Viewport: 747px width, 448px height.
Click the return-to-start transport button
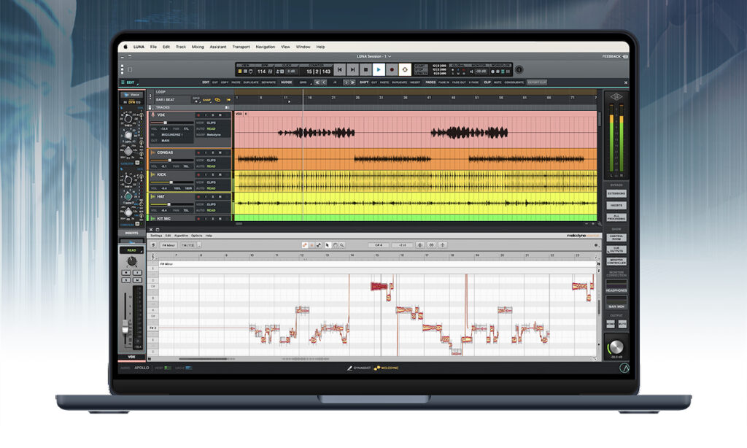click(x=339, y=70)
